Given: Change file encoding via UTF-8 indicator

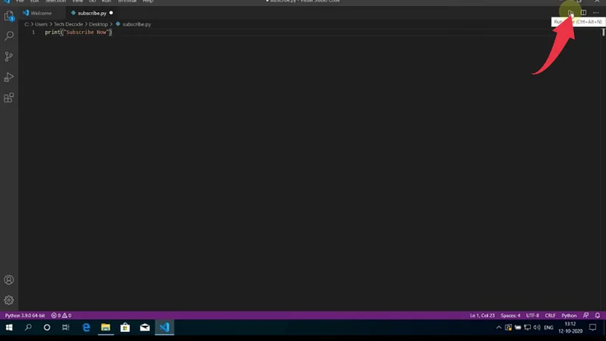Looking at the screenshot, I should 532,315.
